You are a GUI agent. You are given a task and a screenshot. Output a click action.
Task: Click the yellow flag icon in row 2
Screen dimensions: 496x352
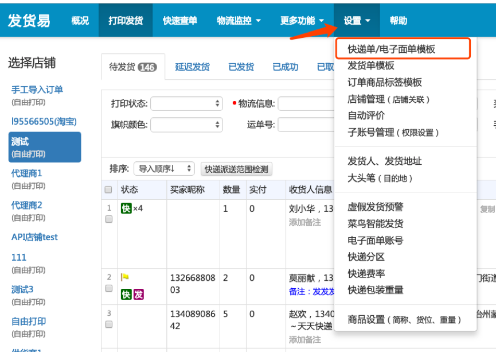pos(125,277)
